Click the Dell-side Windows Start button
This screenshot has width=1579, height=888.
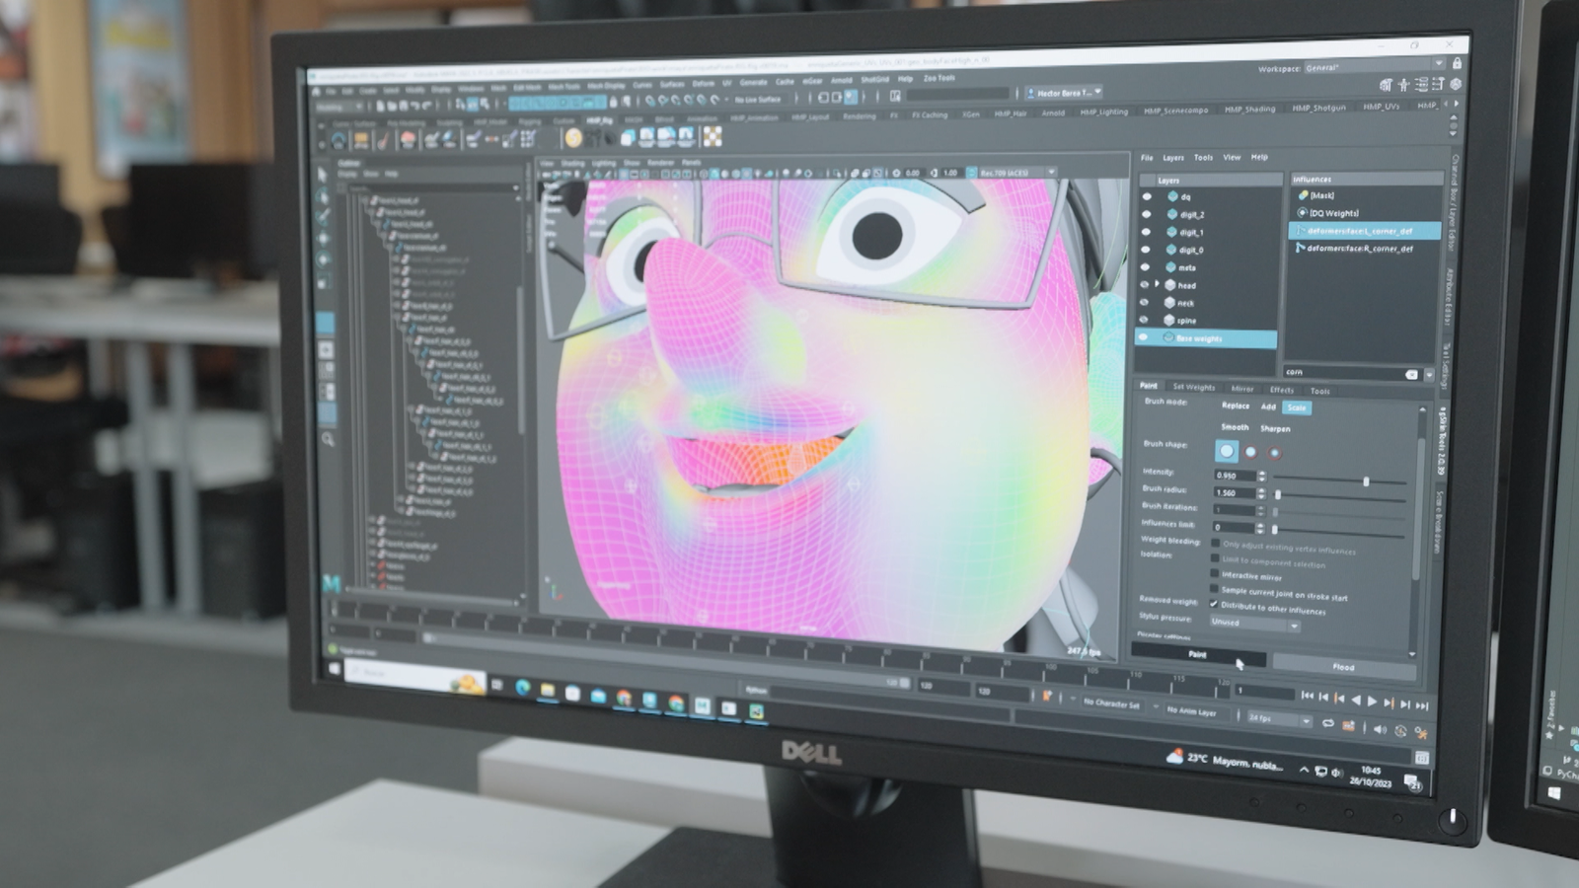[x=335, y=669]
